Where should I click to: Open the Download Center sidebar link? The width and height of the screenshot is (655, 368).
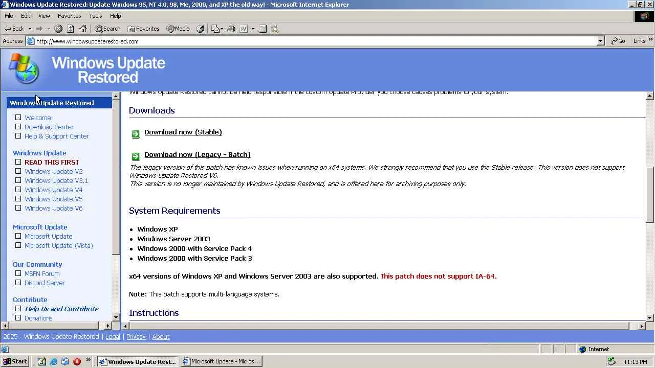49,127
